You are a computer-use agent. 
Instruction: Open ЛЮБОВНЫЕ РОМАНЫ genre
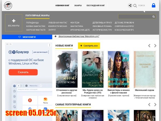pyautogui.click(x=102, y=26)
